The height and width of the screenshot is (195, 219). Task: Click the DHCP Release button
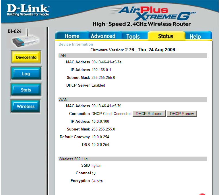pos(149,114)
